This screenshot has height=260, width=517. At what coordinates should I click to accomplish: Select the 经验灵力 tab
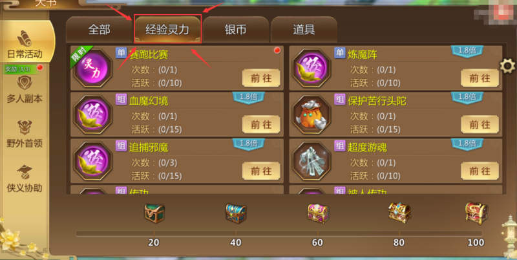coord(167,29)
